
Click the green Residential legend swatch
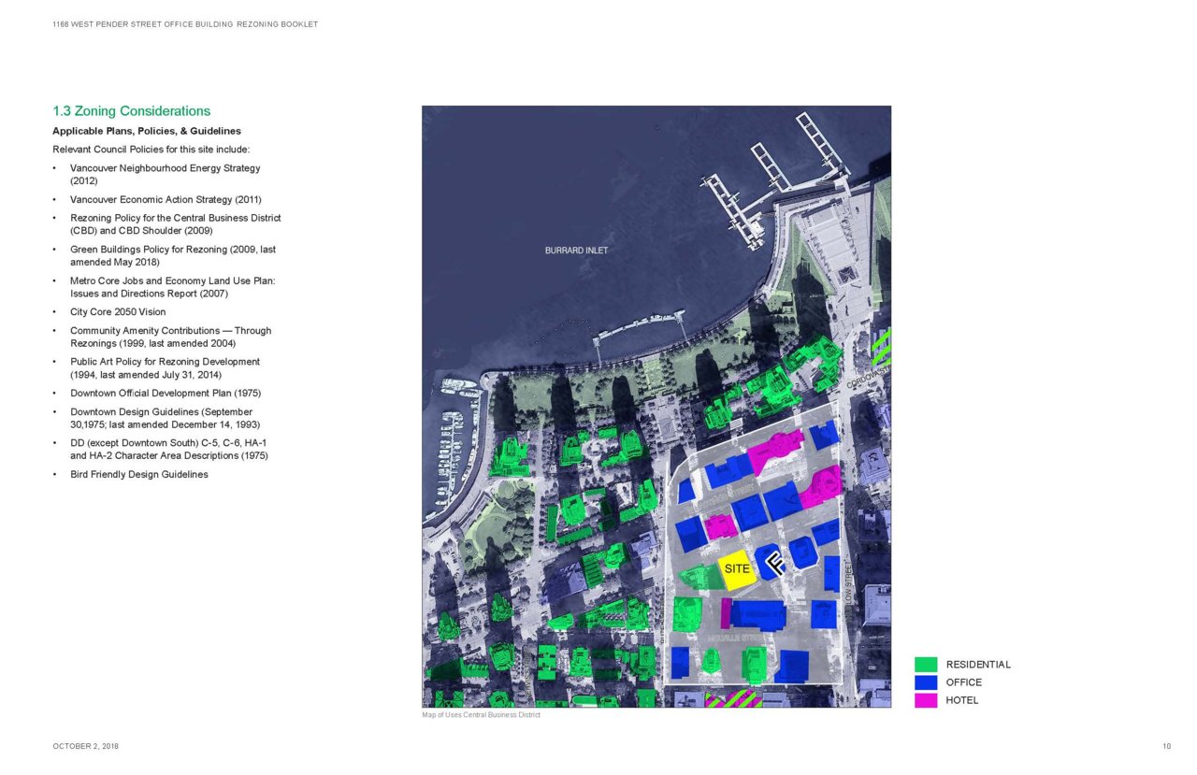926,665
